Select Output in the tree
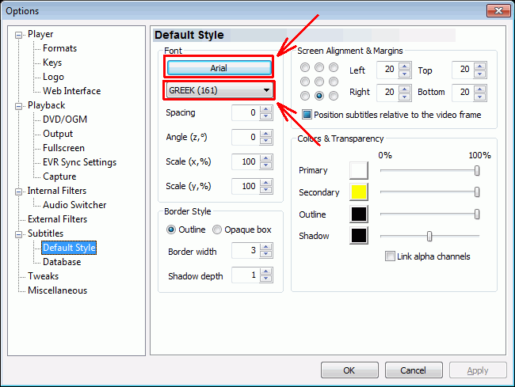Image resolution: width=515 pixels, height=387 pixels. pyautogui.click(x=58, y=134)
